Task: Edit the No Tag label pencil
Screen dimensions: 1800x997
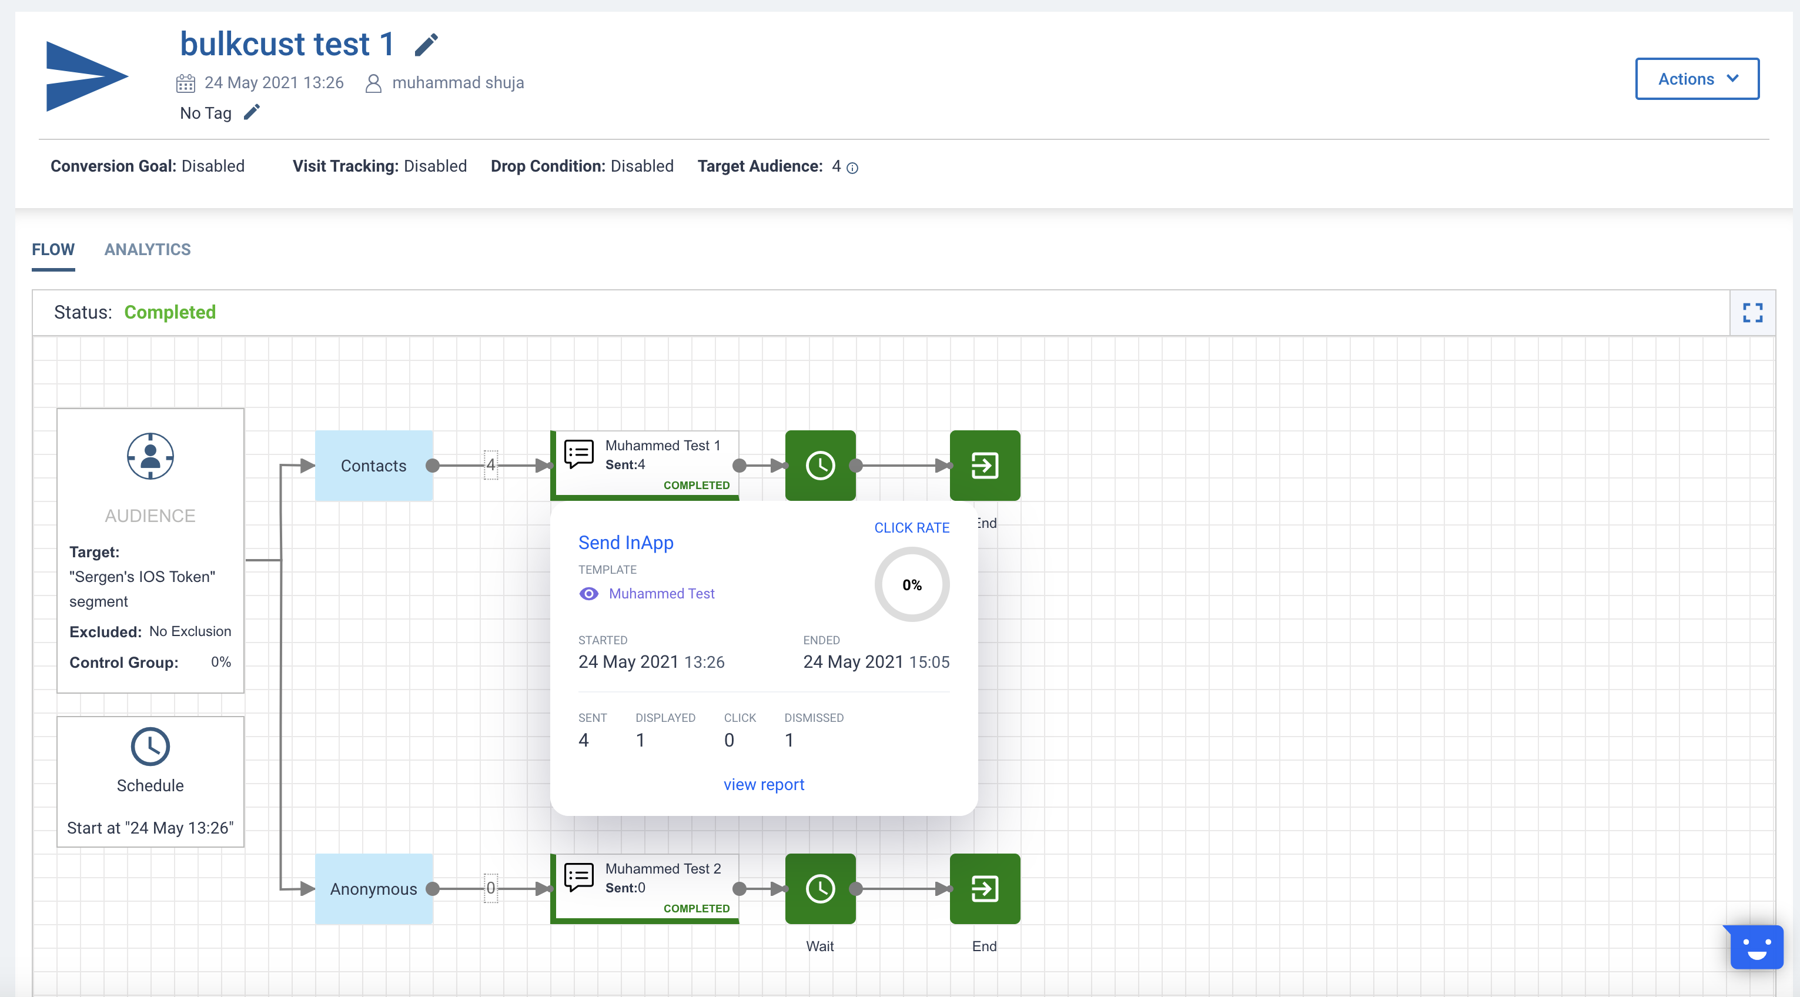Action: point(252,112)
